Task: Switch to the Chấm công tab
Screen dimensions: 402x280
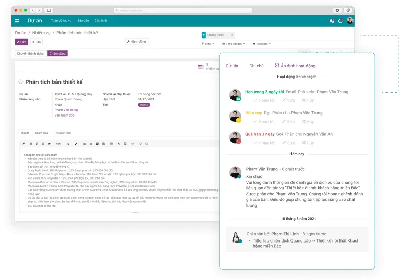Action: 42,133
